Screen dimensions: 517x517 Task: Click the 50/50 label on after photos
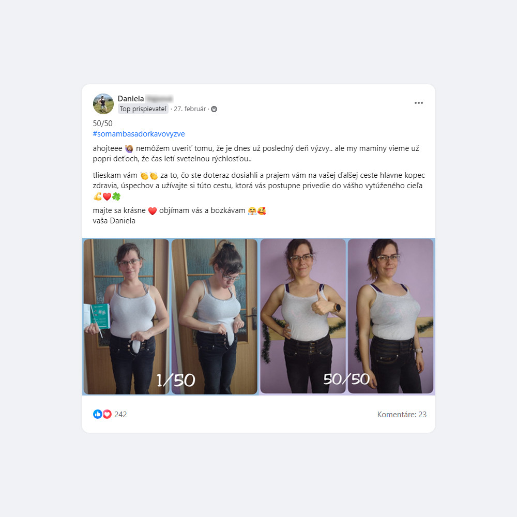[x=346, y=379]
